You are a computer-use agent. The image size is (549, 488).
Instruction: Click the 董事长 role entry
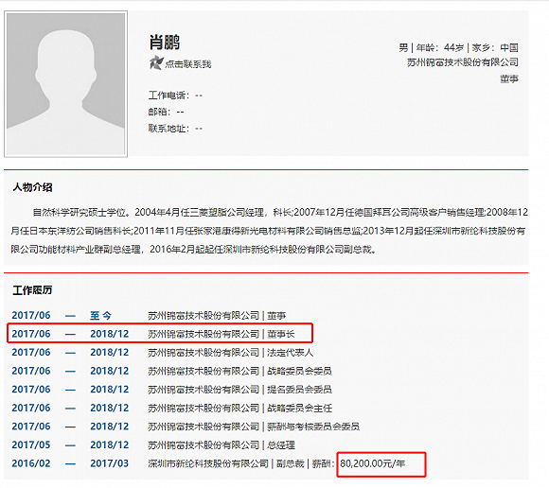[281, 334]
